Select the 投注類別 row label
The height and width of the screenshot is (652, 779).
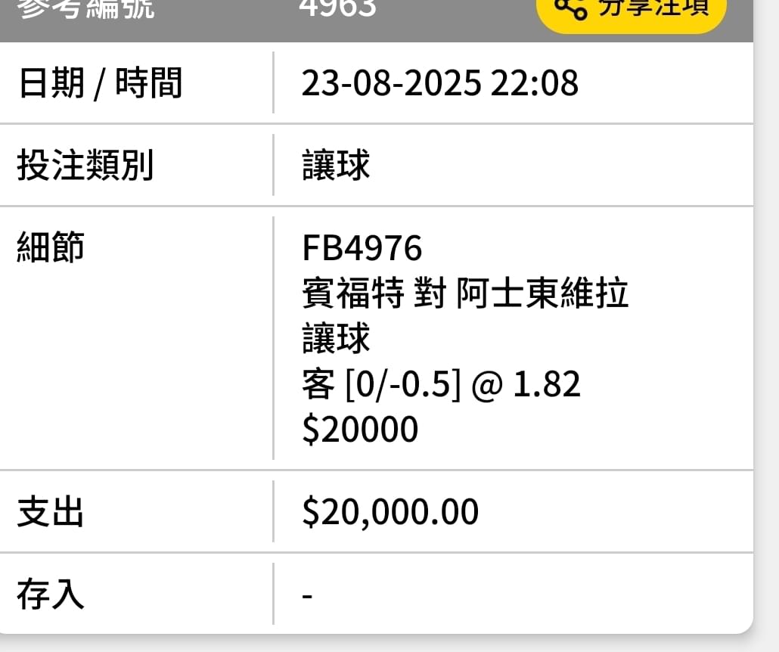coord(85,165)
